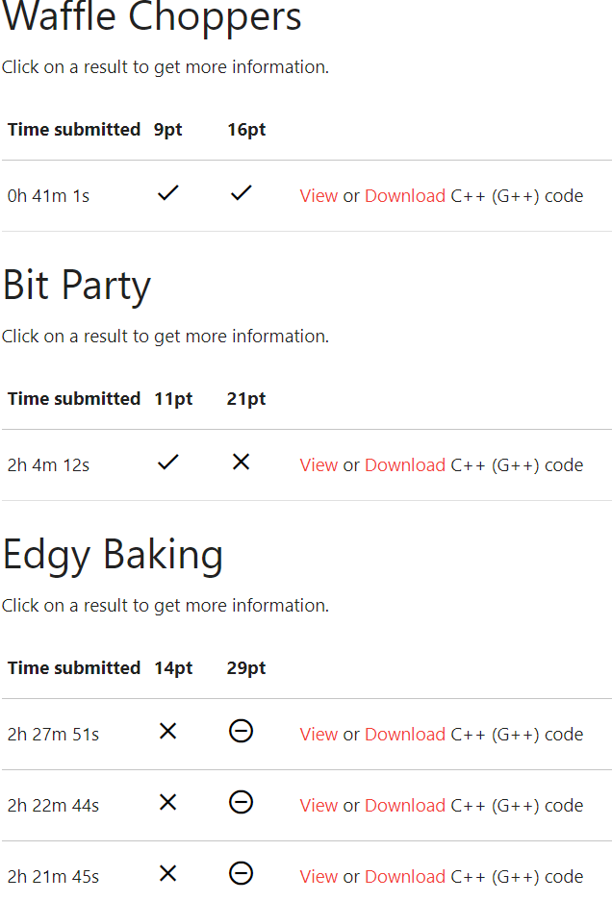Click the 29pt skipped icon for 2h 22m 44s
612x901 pixels.
241,803
